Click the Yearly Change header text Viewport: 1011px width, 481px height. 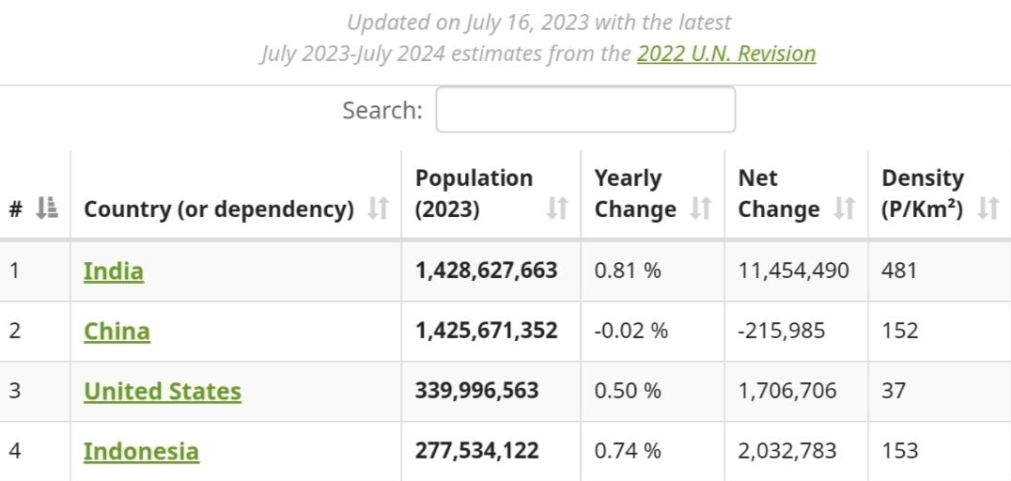[x=634, y=193]
